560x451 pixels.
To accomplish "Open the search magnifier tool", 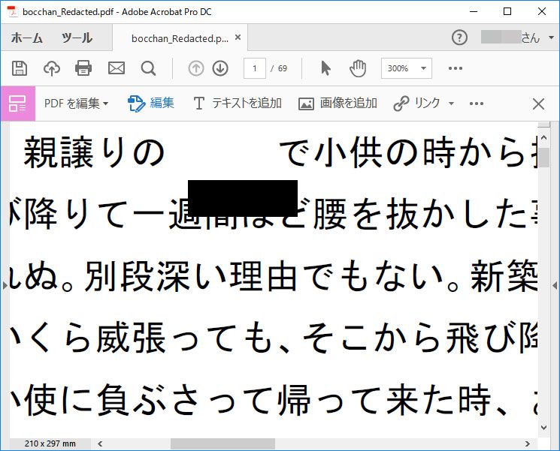I will (148, 68).
